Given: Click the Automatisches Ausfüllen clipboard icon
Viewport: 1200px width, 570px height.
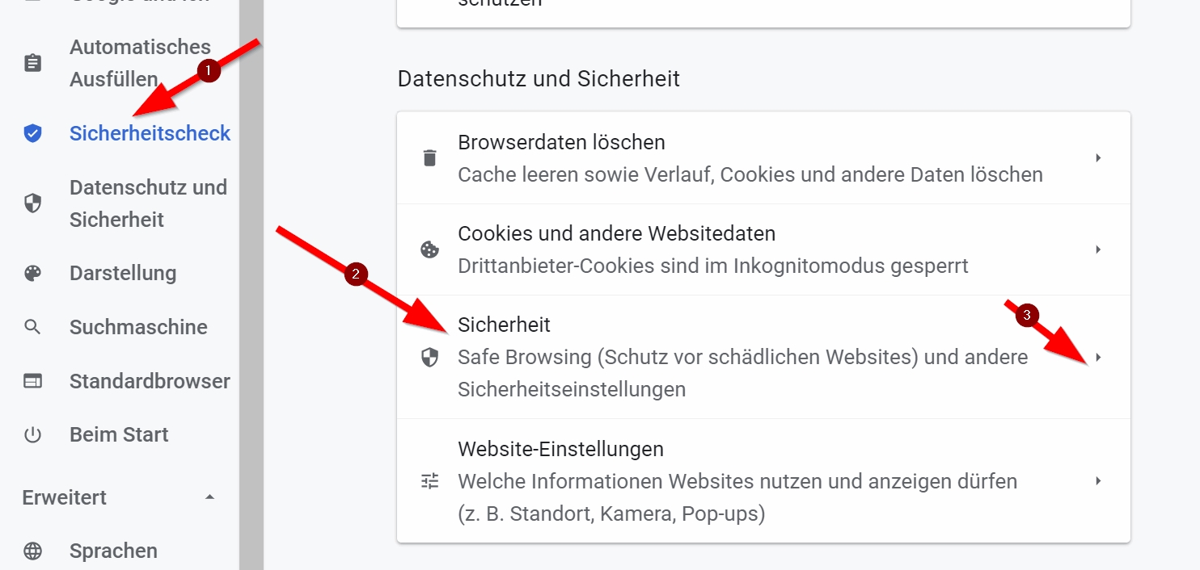Looking at the screenshot, I should [x=32, y=63].
